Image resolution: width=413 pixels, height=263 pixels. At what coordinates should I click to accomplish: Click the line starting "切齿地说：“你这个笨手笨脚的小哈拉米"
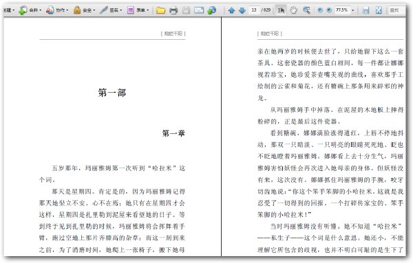[330, 192]
